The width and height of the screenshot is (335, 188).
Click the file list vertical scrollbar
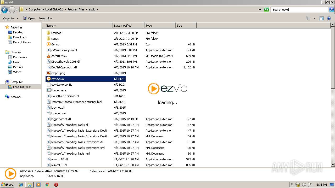point(333,58)
